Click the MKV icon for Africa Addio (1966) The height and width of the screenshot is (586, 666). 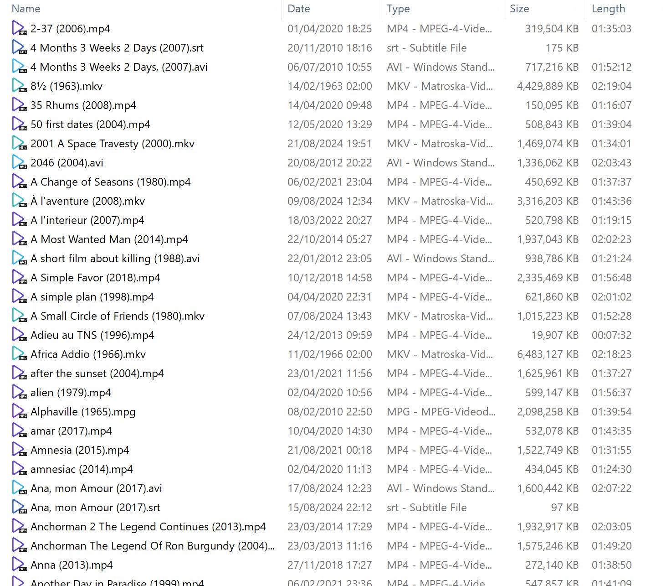click(19, 354)
